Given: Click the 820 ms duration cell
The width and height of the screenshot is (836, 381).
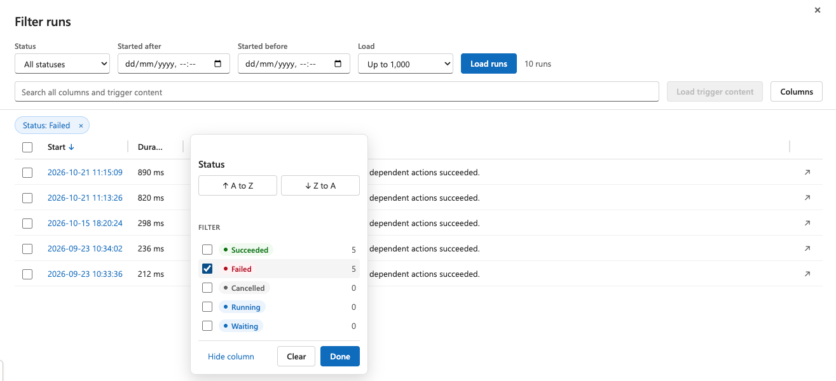Looking at the screenshot, I should pyautogui.click(x=151, y=197).
